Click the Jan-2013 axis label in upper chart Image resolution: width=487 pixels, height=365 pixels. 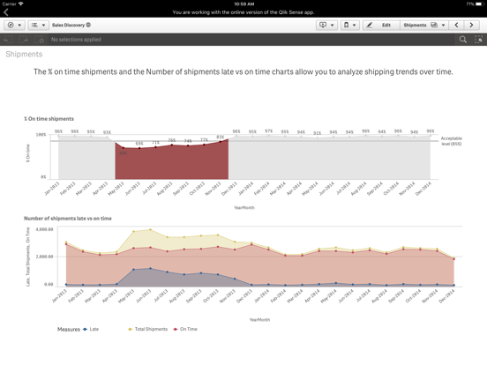51,189
